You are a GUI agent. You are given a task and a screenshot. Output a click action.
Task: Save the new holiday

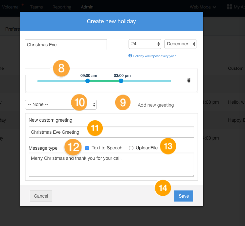(x=184, y=196)
